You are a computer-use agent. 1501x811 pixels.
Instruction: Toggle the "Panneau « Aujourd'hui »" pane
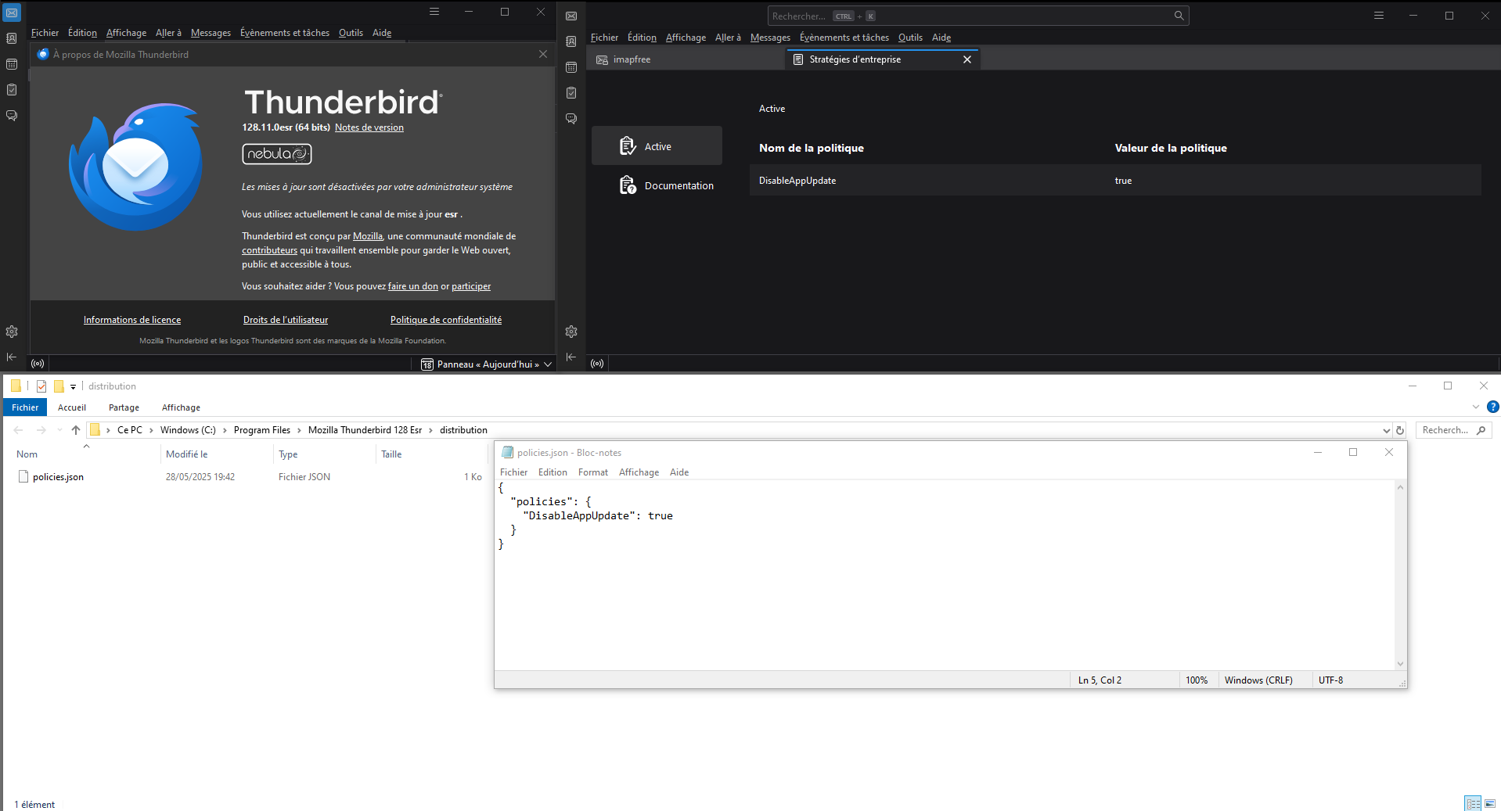487,364
